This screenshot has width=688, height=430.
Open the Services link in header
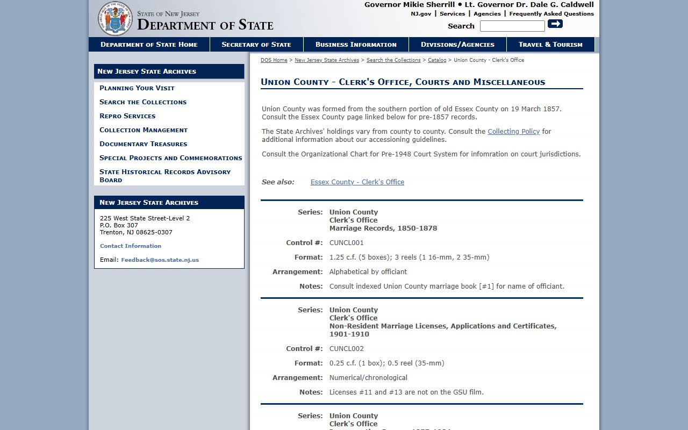tap(452, 14)
